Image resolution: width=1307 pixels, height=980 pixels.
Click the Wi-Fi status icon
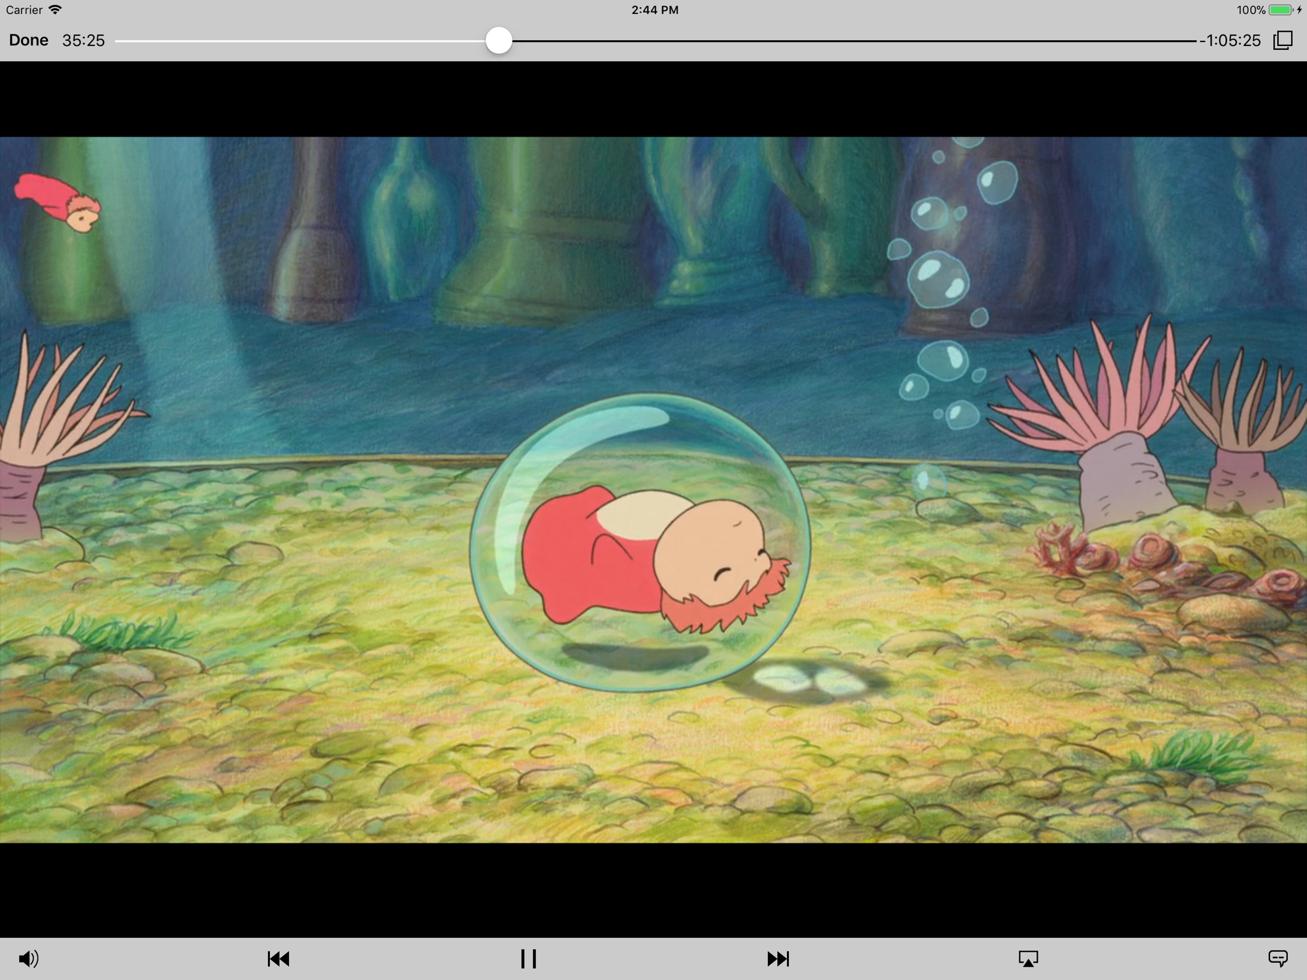(x=56, y=10)
